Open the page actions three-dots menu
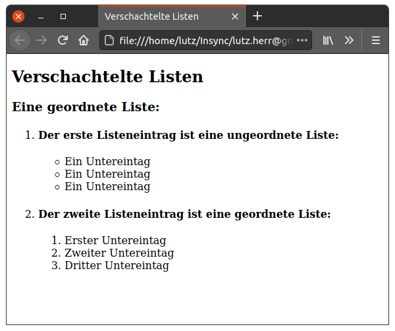The image size is (395, 331). [x=302, y=40]
